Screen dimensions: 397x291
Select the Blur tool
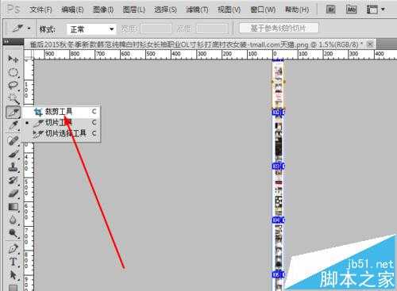(13, 220)
